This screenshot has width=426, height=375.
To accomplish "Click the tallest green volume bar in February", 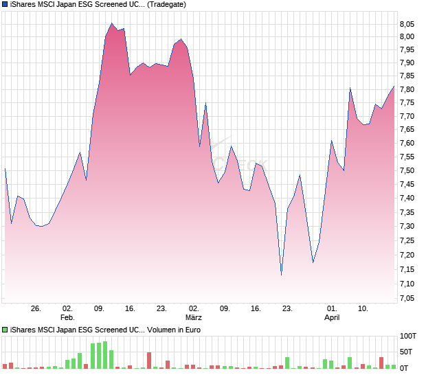I will pyautogui.click(x=105, y=355).
